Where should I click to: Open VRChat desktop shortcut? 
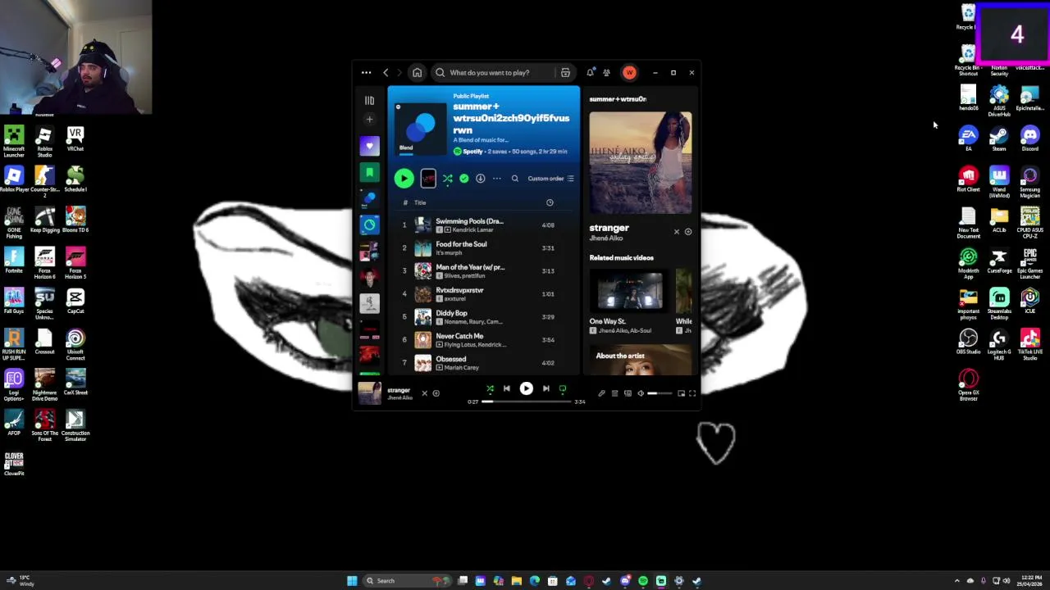click(x=75, y=138)
